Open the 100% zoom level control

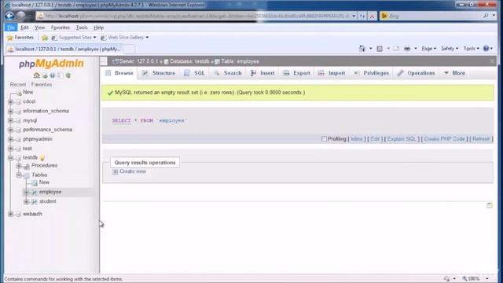(x=475, y=279)
